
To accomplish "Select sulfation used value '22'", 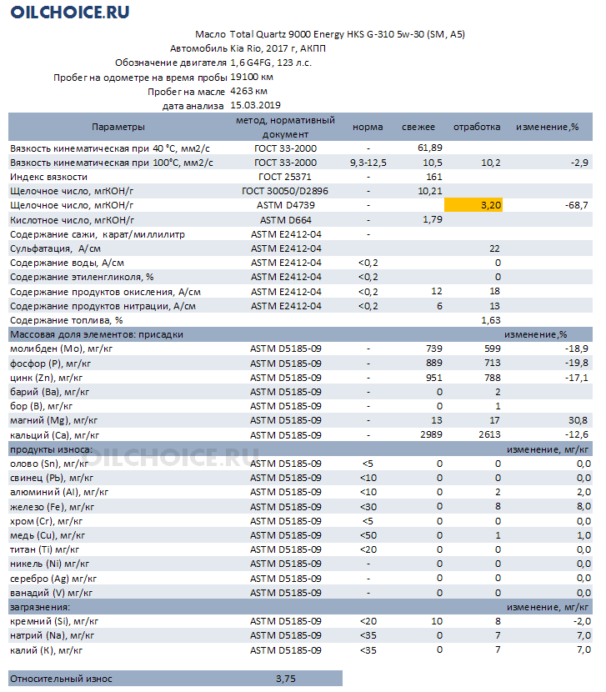I will (x=494, y=248).
